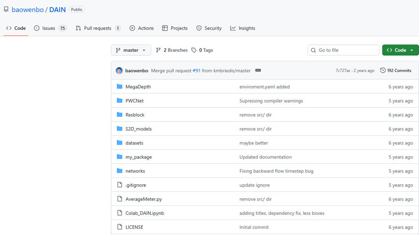Open the Insights tab
The width and height of the screenshot is (419, 235).
click(242, 28)
